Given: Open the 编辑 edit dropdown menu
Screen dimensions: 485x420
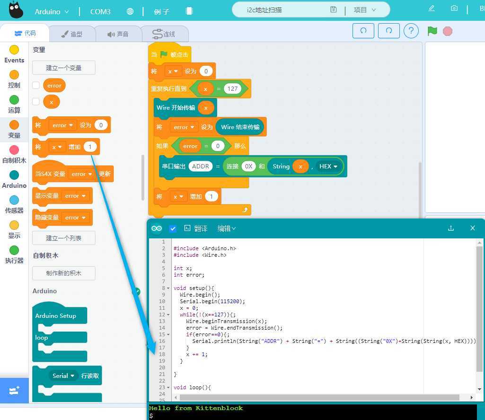Looking at the screenshot, I should click(x=226, y=228).
